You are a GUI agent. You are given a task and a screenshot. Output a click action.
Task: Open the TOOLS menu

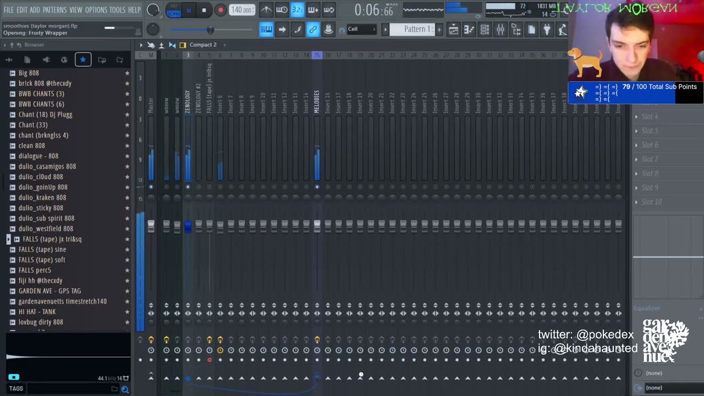(117, 10)
